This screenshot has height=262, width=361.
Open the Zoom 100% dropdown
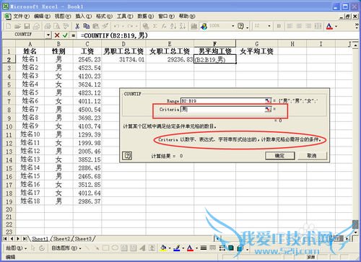(x=233, y=26)
